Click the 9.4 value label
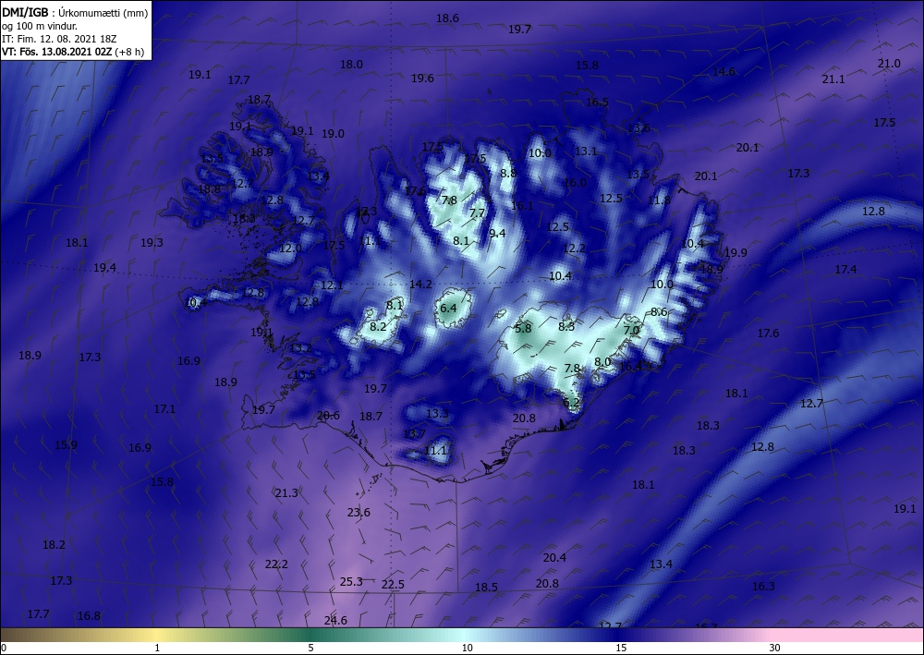This screenshot has height=655, width=924. 497,233
